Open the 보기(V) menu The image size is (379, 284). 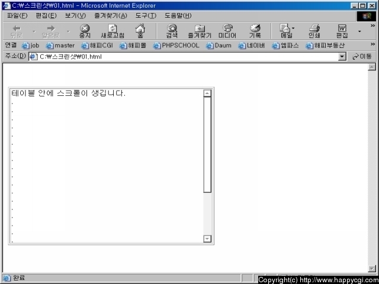point(75,16)
